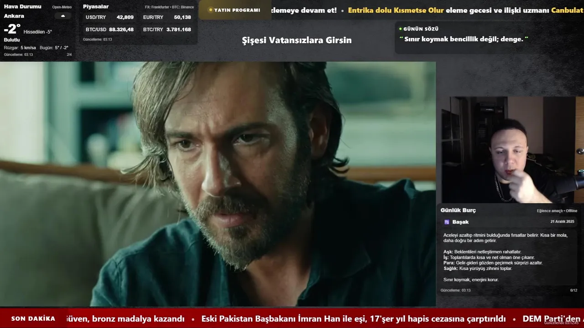Click the Entrika dolu Kısmetse Olur ticker text

pos(396,10)
